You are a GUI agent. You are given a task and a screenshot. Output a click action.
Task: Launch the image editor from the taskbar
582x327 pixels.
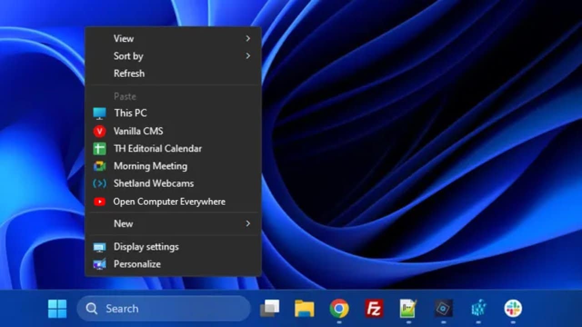click(407, 308)
